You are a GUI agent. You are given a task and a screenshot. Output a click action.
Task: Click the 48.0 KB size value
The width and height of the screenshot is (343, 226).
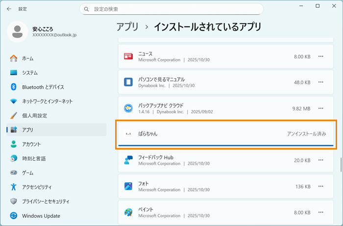click(302, 82)
